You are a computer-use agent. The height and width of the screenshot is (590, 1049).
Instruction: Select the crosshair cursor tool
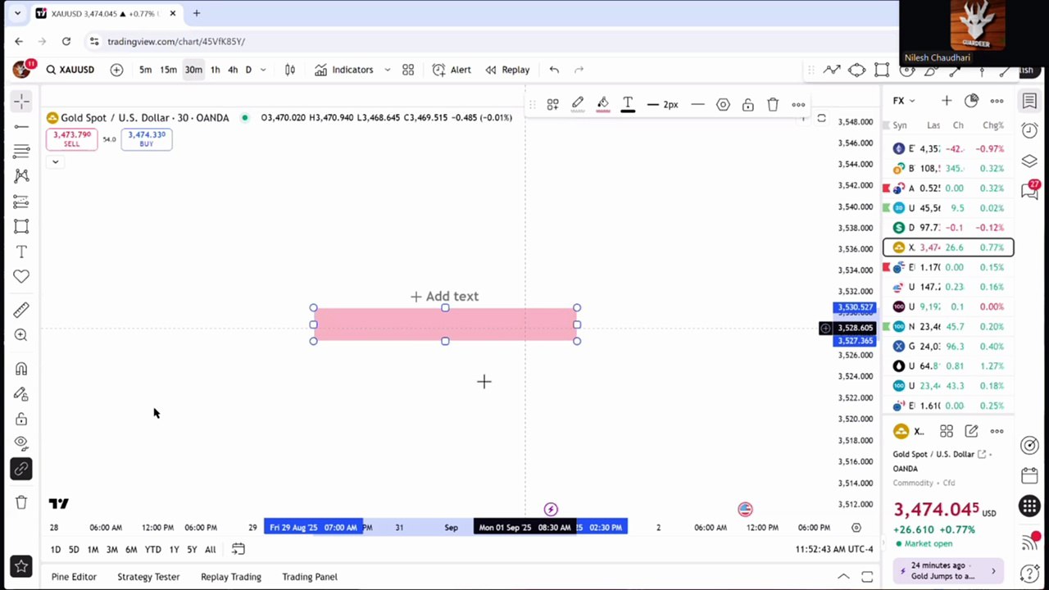[21, 101]
